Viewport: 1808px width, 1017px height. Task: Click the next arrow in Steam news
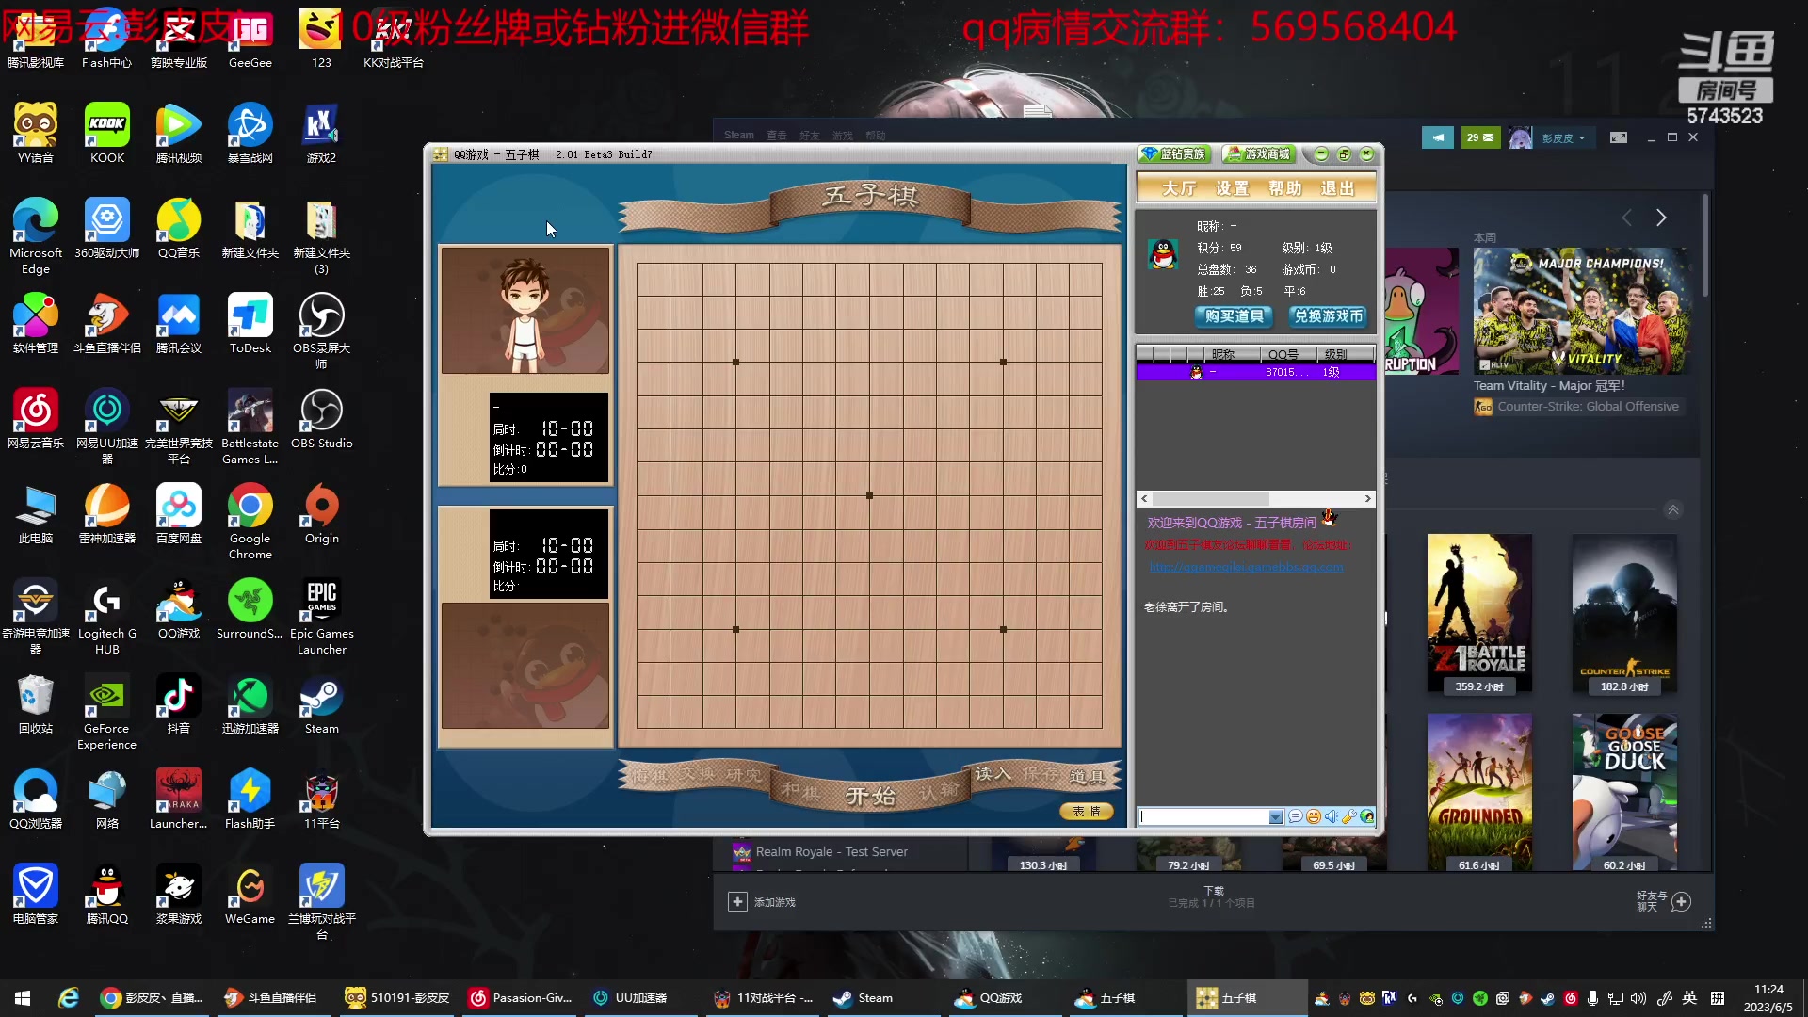coord(1661,218)
